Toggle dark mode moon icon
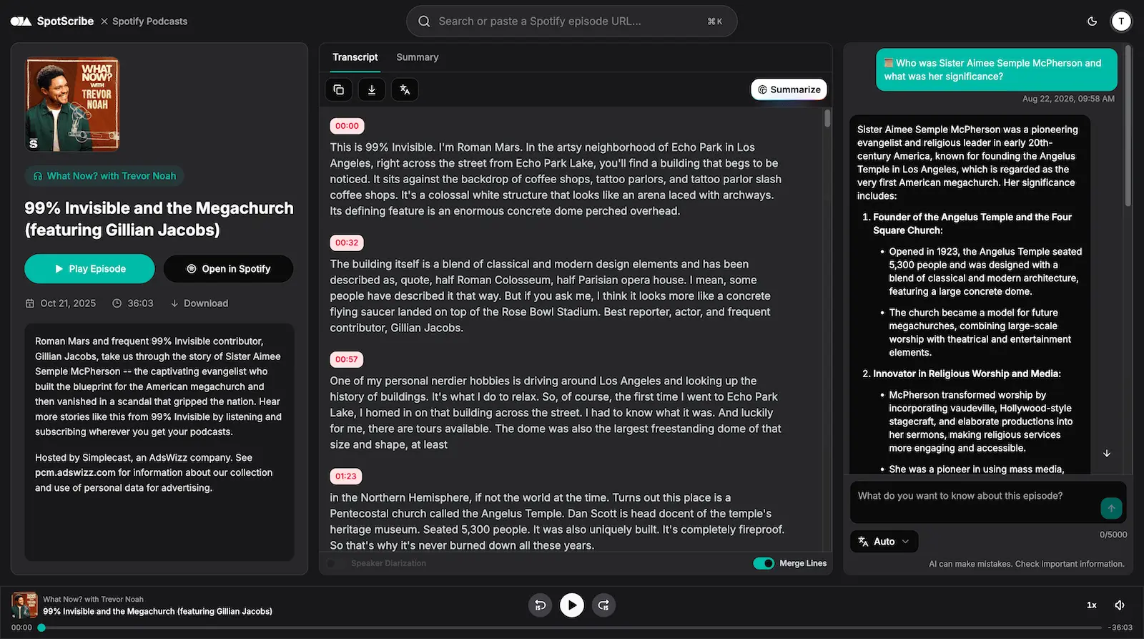Screen dimensions: 1144x639 (x=1092, y=21)
